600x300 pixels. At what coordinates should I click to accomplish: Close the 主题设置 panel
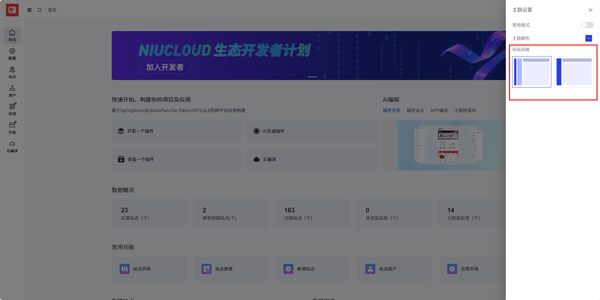click(x=590, y=10)
